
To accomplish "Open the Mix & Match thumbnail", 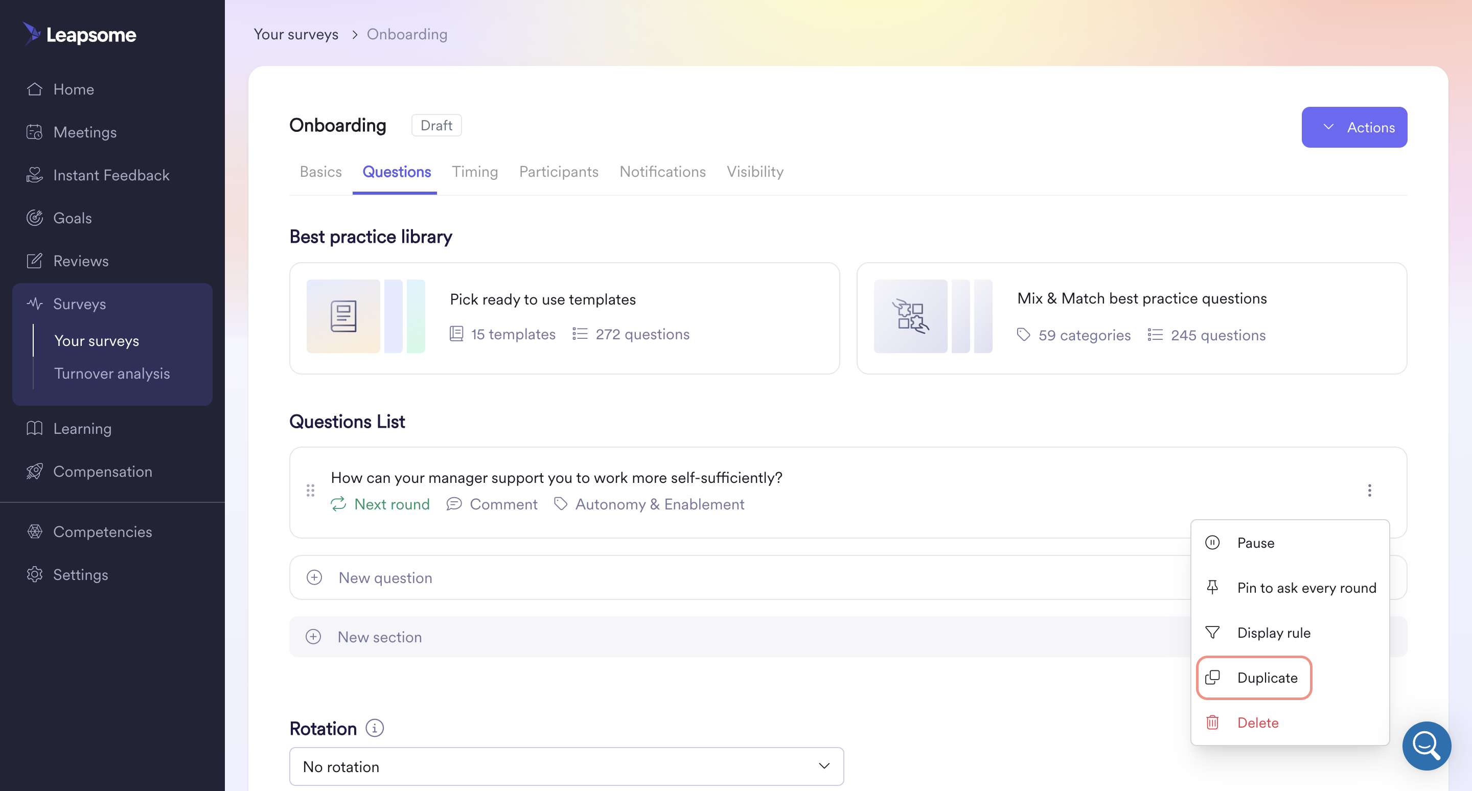I will [933, 316].
